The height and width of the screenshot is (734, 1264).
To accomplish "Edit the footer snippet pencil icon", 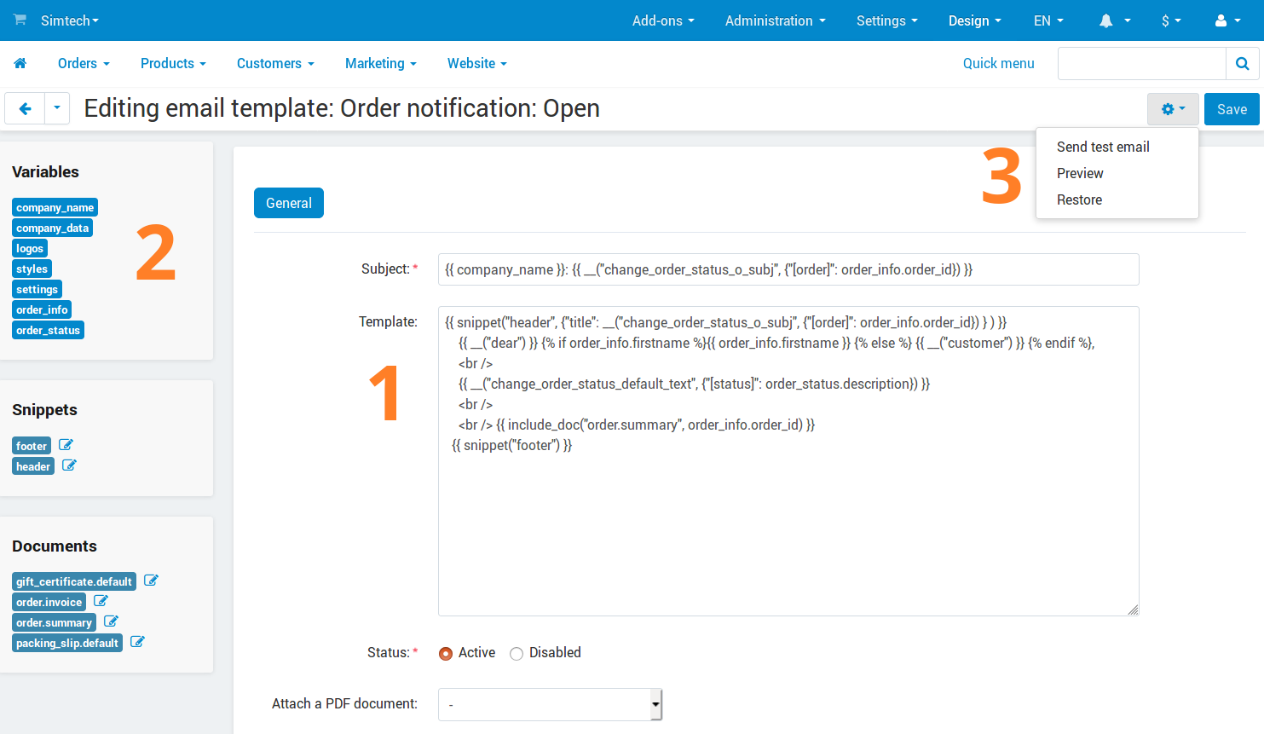I will pos(66,445).
